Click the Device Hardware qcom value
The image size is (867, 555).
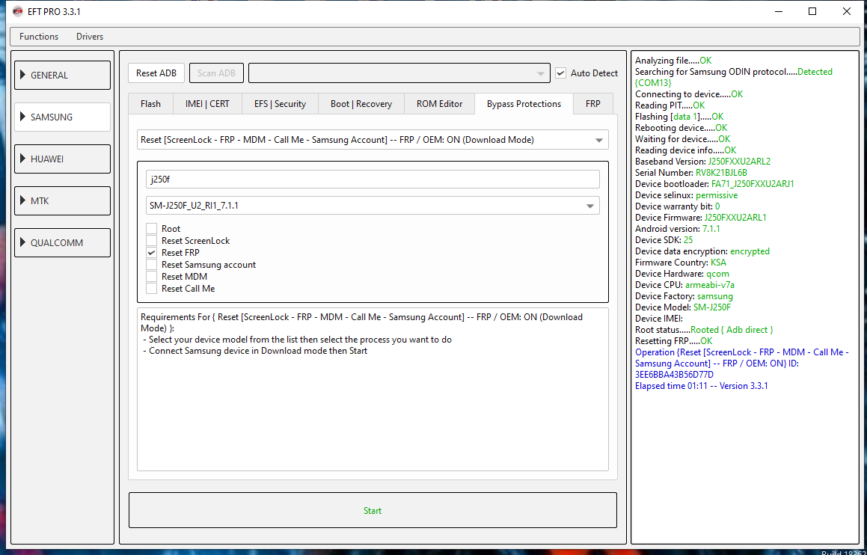[x=717, y=274]
